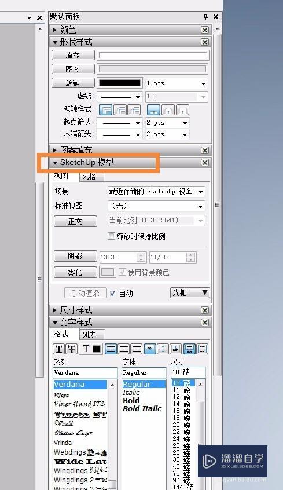
Task: Click the 系列 font family input field
Action: (x=85, y=372)
